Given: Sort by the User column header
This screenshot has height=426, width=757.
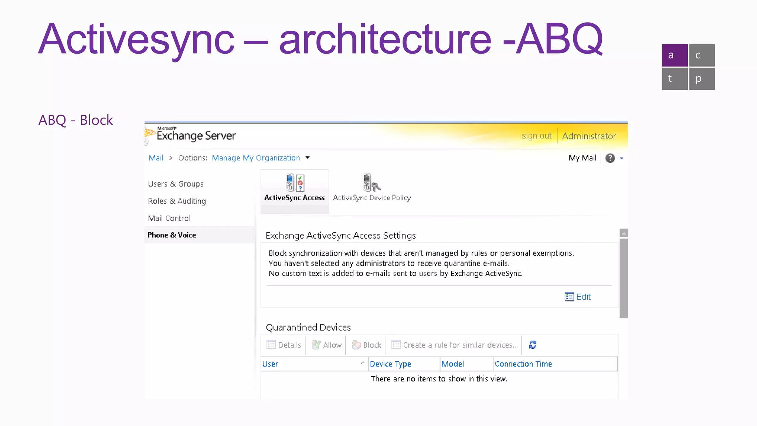Looking at the screenshot, I should (315, 364).
